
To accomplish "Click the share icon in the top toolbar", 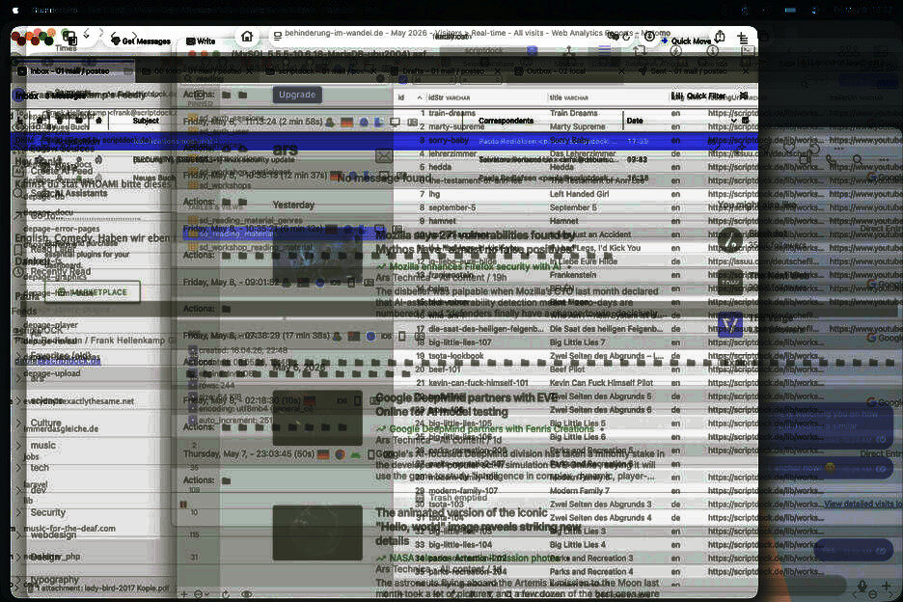I will pyautogui.click(x=720, y=38).
